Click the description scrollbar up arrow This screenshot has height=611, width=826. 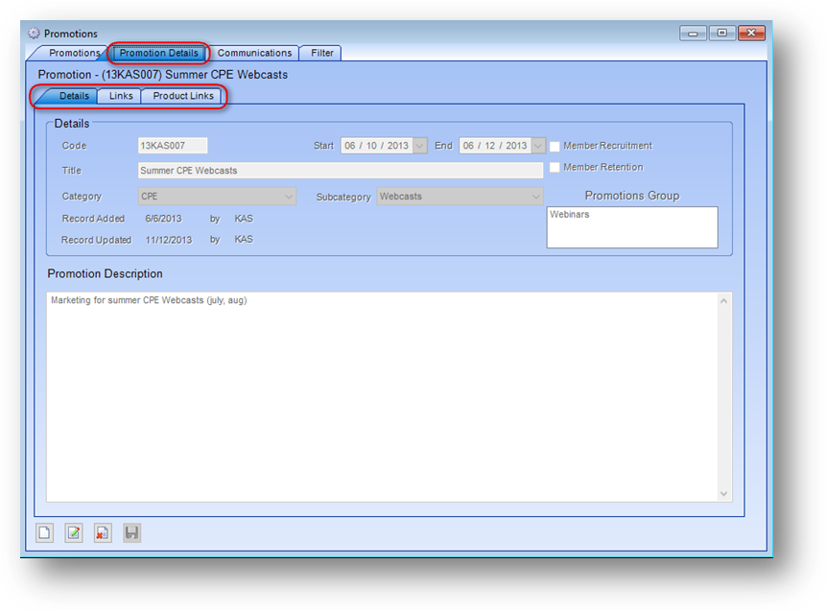click(x=723, y=301)
